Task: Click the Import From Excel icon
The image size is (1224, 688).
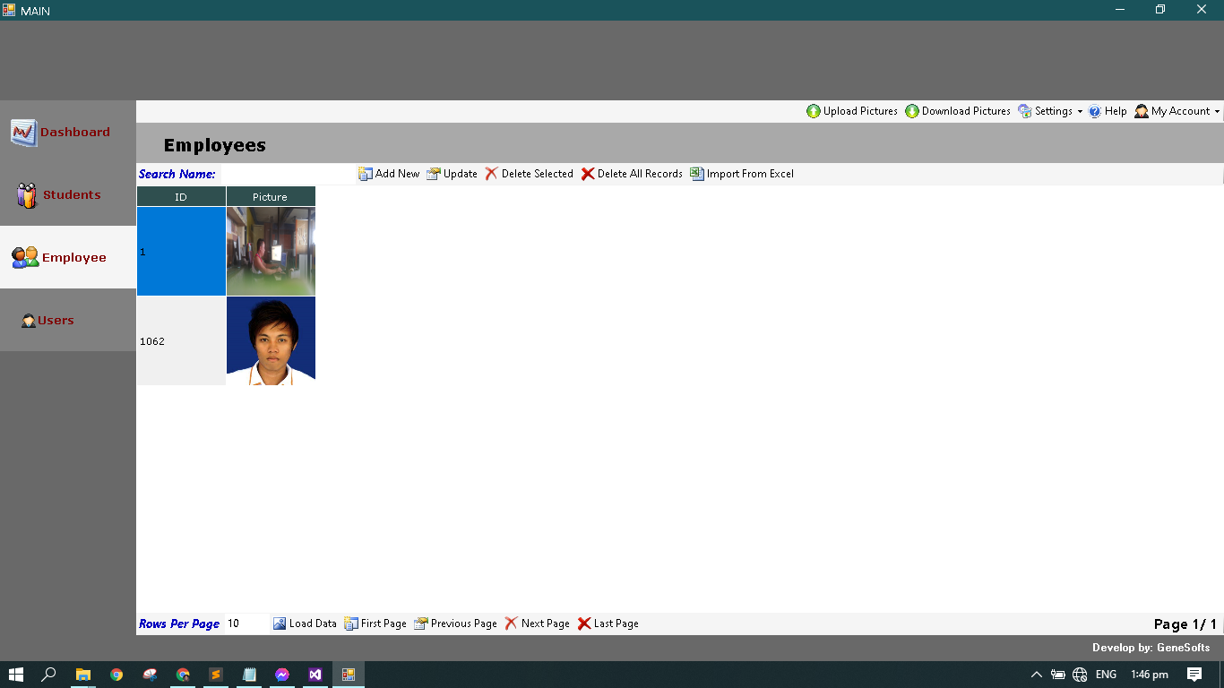Action: click(697, 174)
